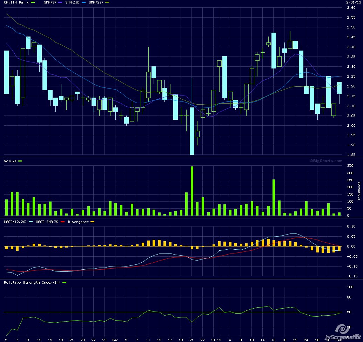Viewport: 363px width, 342px height.
Task: Click the Volume panel title
Action: click(10, 161)
